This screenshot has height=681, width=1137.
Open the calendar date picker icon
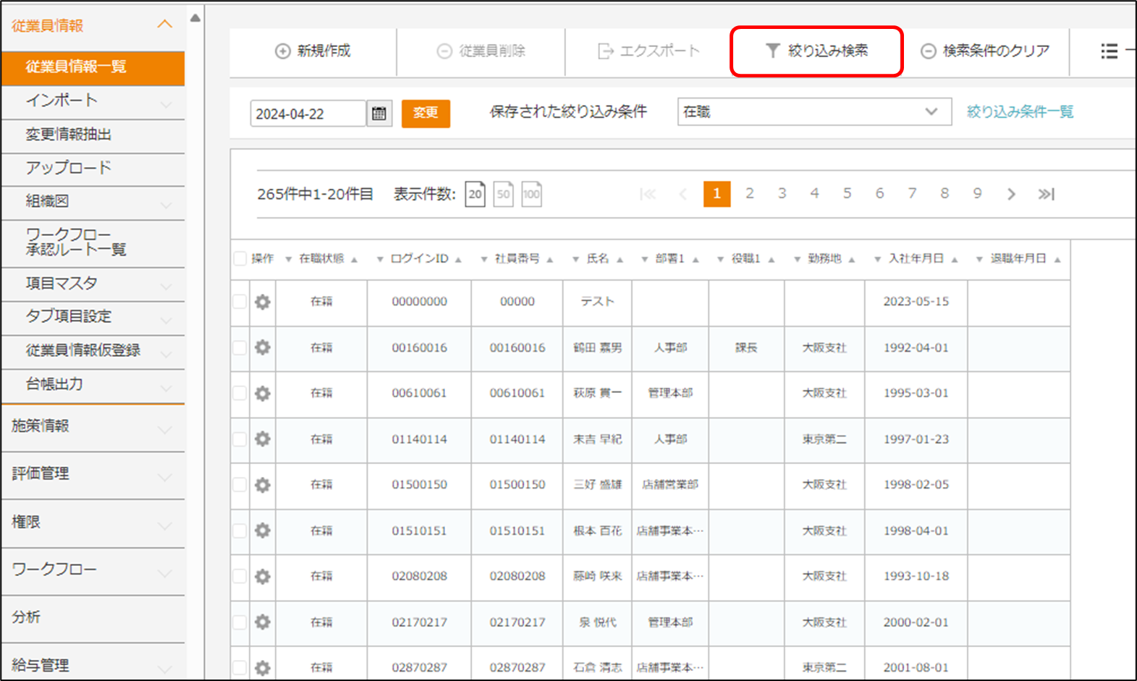[379, 114]
